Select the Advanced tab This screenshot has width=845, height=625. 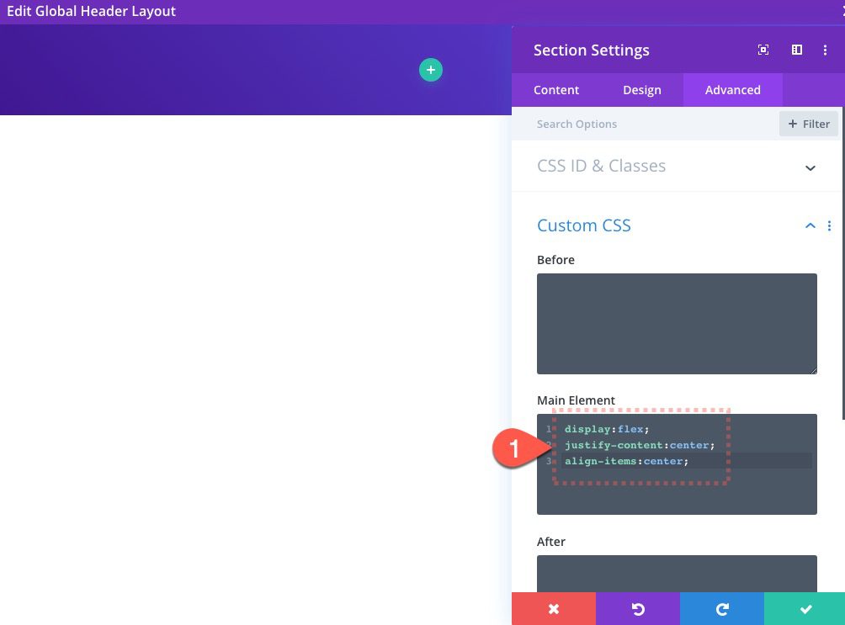[x=732, y=90]
